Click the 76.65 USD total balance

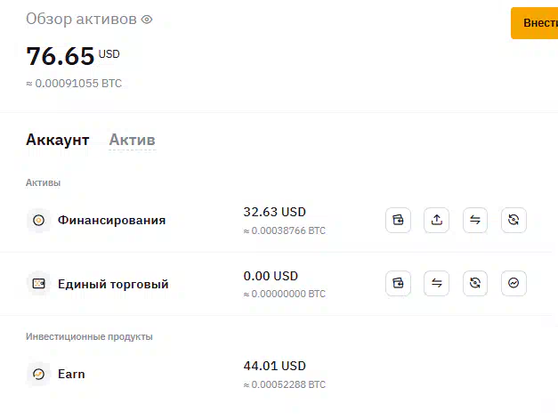tap(73, 56)
